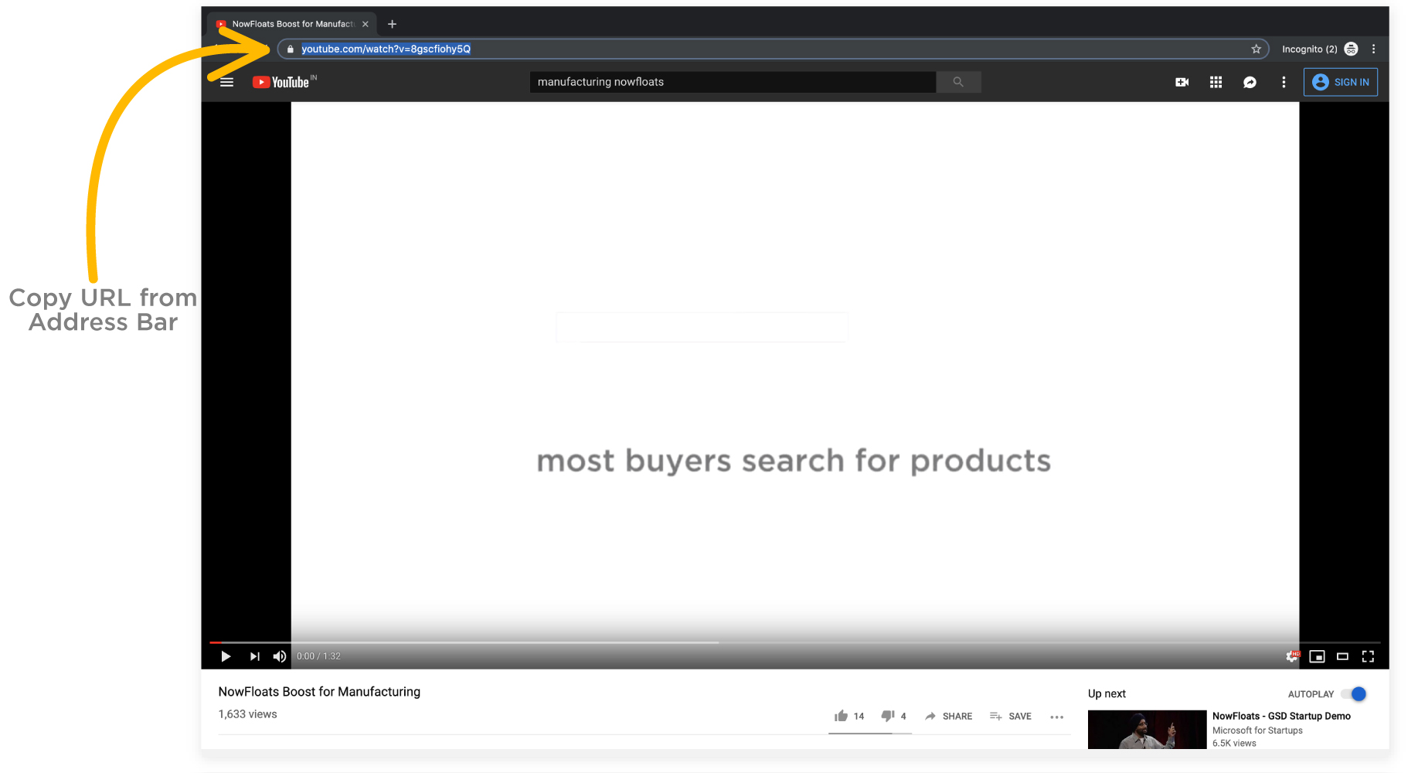The image size is (1418, 773).
Task: Click the SIGN IN button
Action: click(1341, 82)
